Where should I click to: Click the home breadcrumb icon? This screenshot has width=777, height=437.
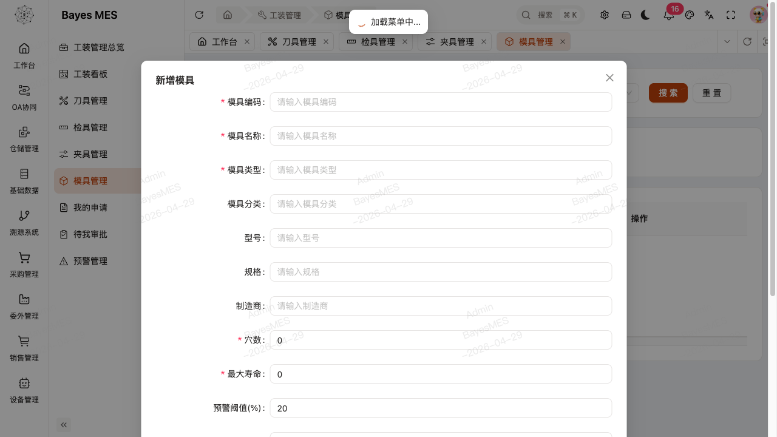click(x=228, y=15)
